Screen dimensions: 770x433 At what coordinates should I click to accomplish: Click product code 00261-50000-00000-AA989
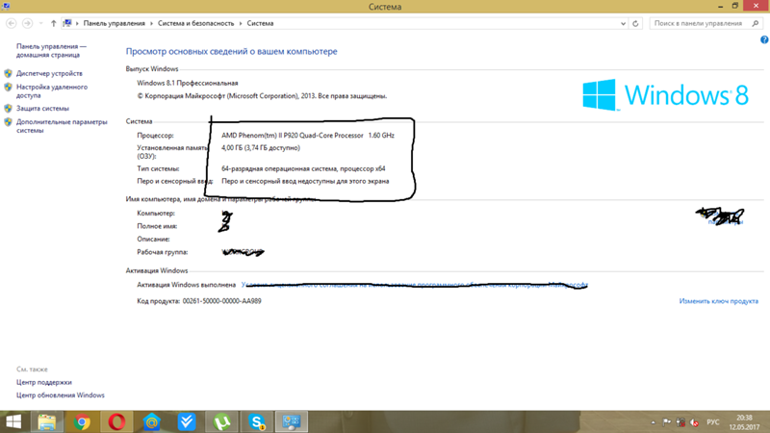[221, 301]
